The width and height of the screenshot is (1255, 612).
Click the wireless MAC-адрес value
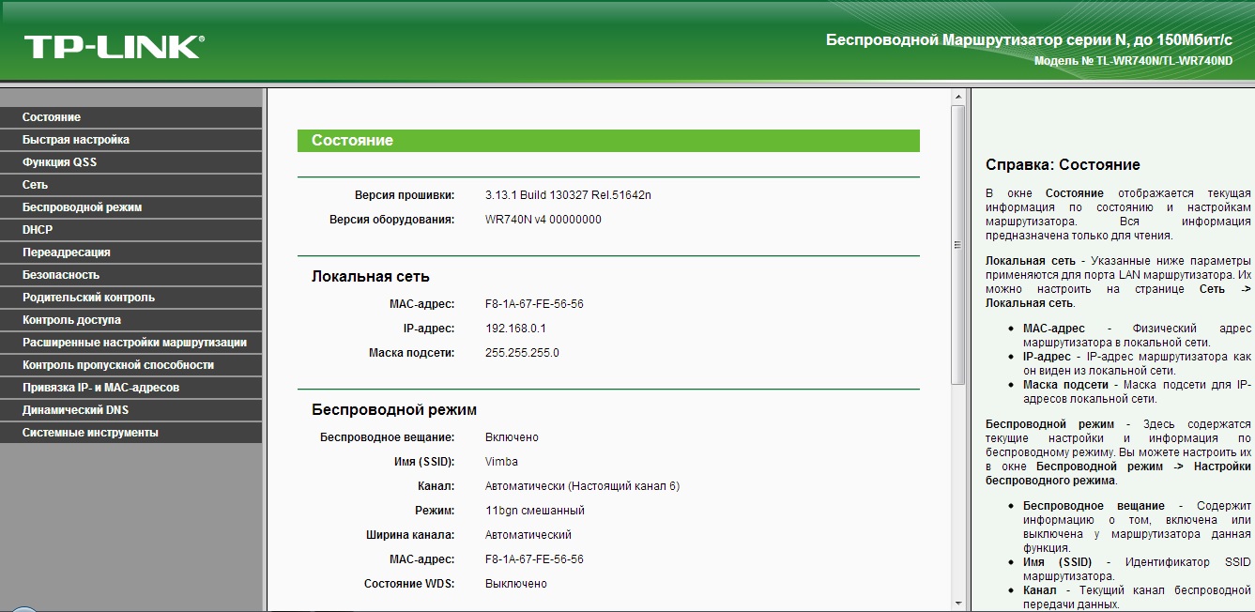(534, 559)
